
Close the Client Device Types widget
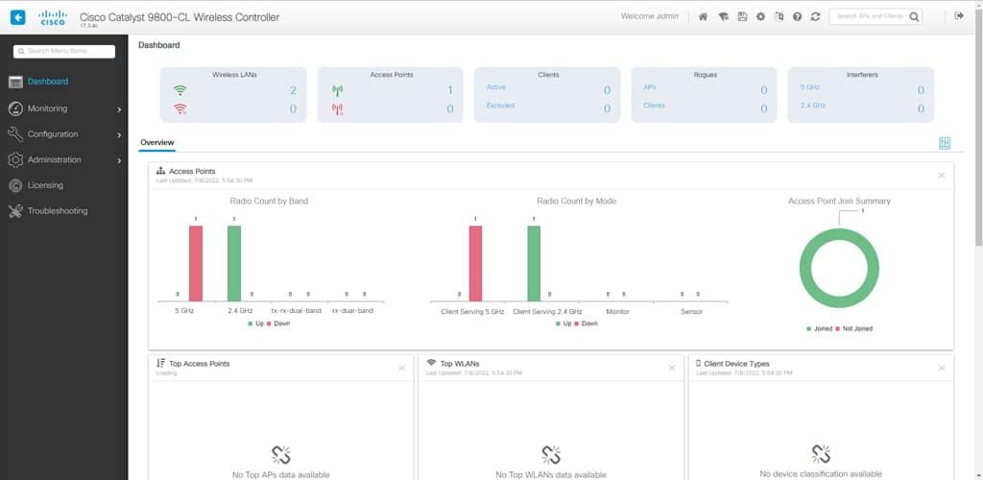[x=941, y=368]
